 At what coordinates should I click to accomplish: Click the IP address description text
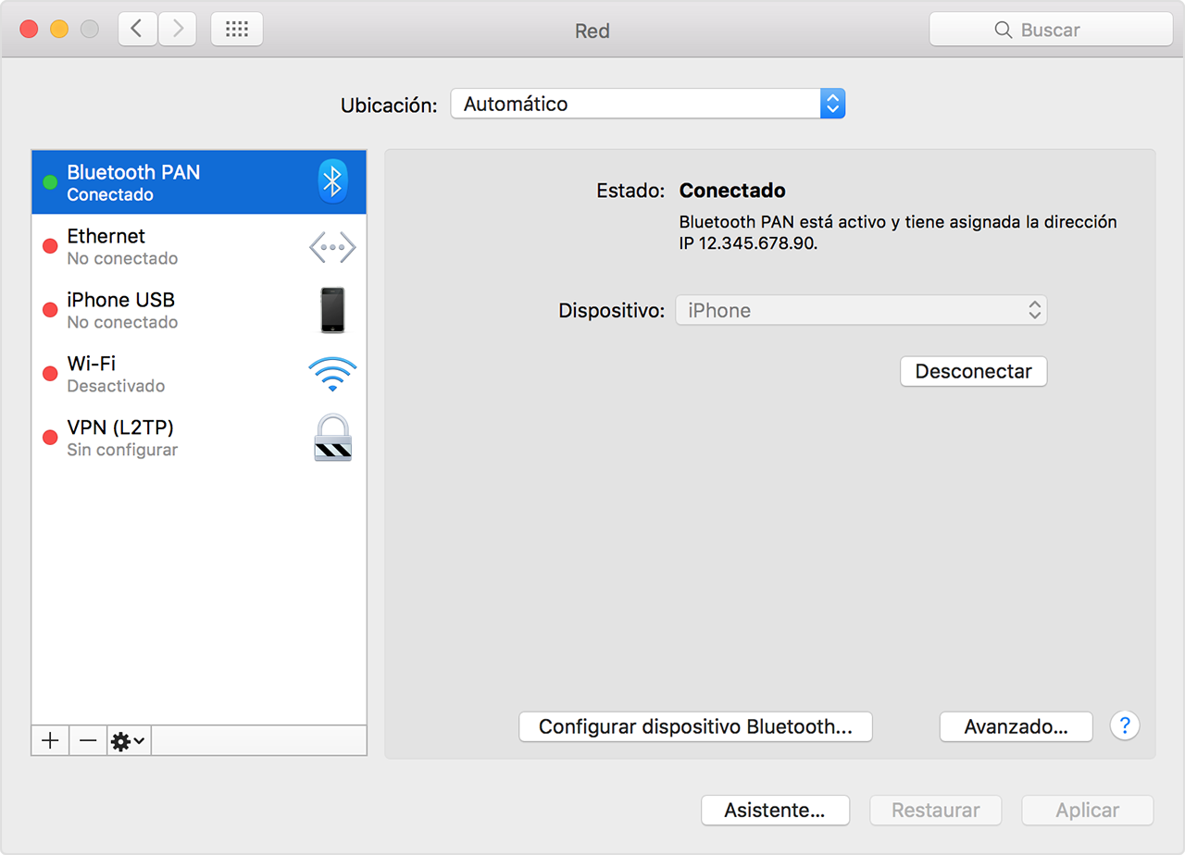click(898, 234)
